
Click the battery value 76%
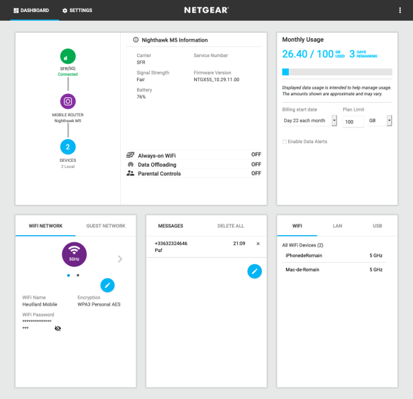point(141,97)
